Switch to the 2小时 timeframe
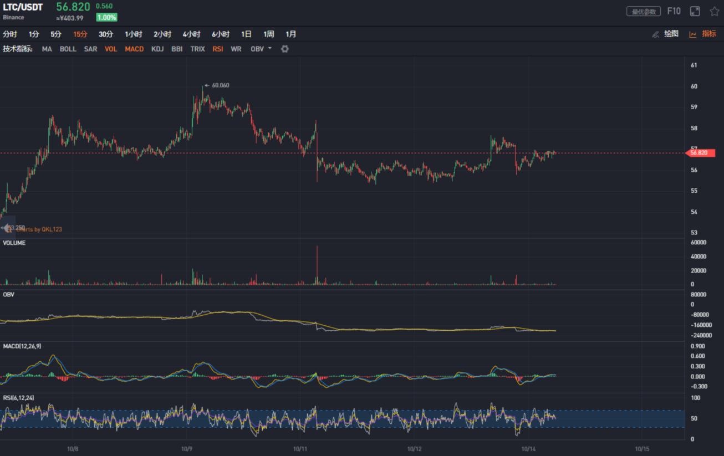Viewport: 724px width, 456px height. tap(162, 34)
